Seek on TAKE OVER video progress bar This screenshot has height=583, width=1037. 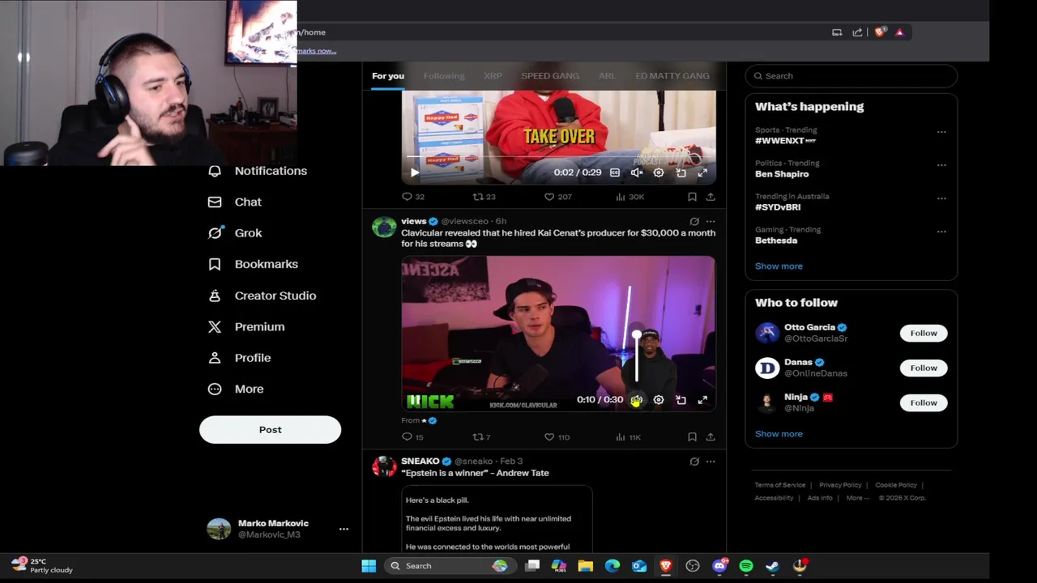(558, 157)
